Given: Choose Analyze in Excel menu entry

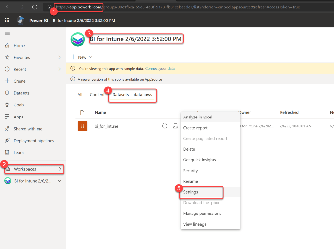Looking at the screenshot, I should [198, 117].
